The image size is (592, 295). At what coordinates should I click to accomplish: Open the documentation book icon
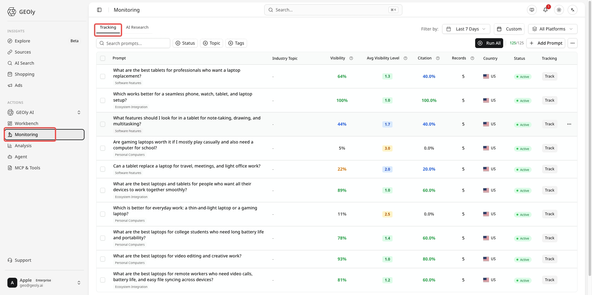[532, 10]
